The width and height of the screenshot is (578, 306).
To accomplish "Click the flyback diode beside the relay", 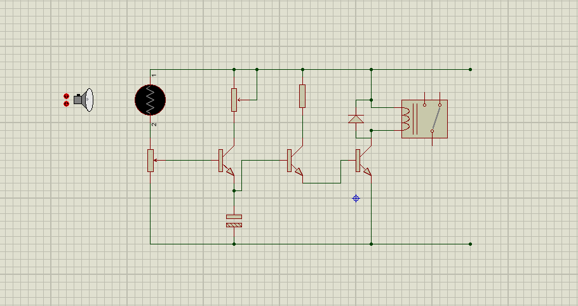I will 356,119.
